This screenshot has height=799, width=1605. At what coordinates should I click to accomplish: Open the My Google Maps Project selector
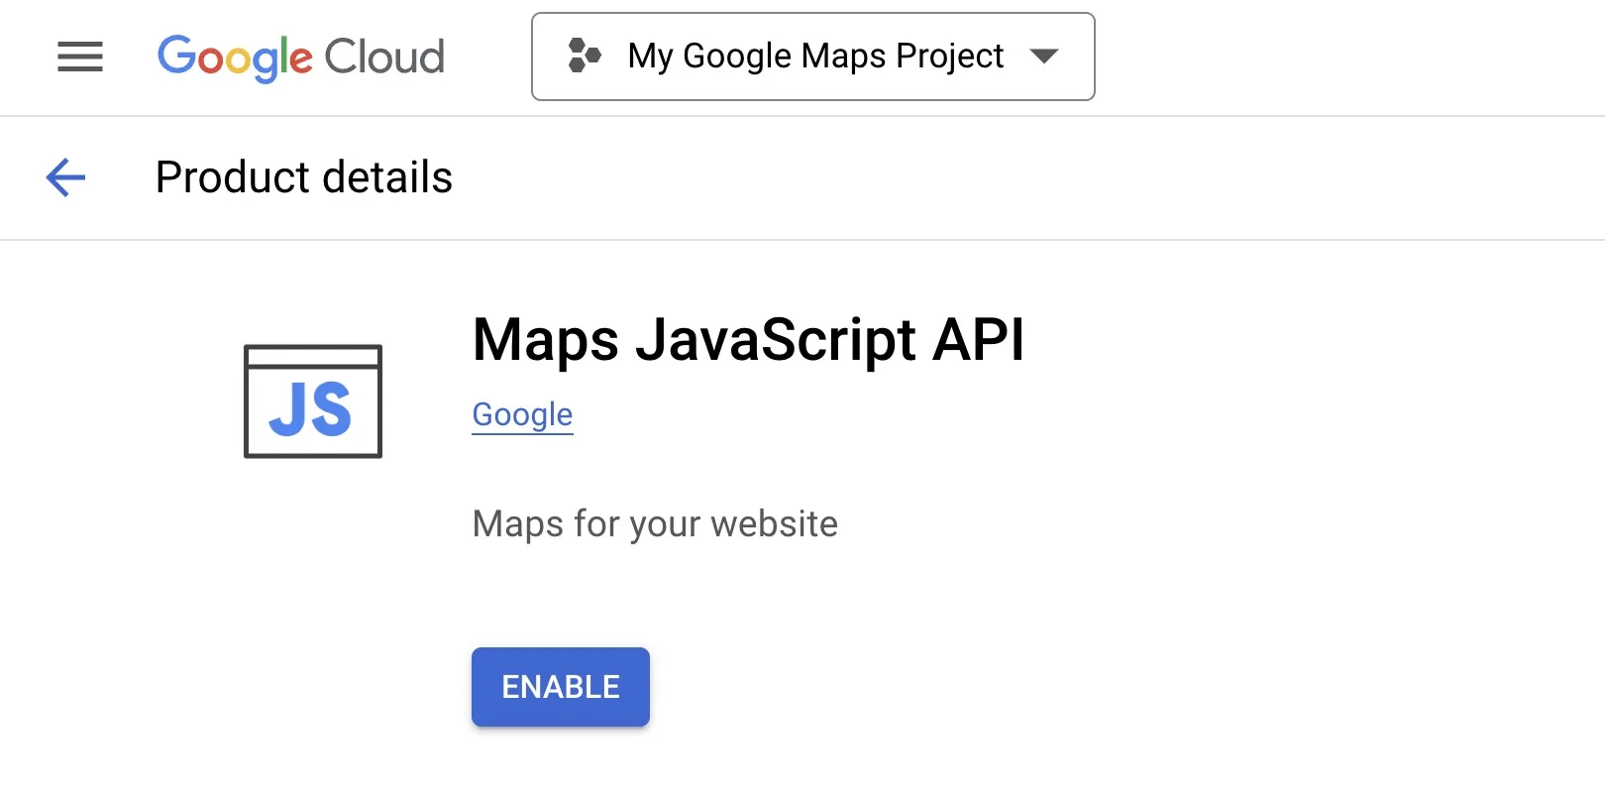813,57
